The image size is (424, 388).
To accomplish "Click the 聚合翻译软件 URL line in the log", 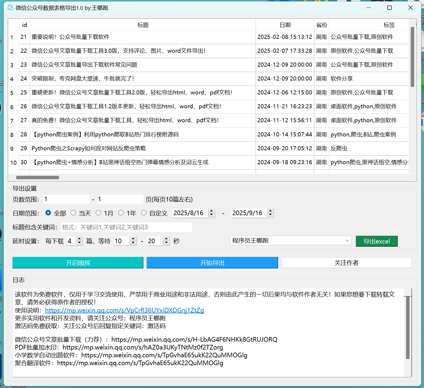I will [119, 363].
